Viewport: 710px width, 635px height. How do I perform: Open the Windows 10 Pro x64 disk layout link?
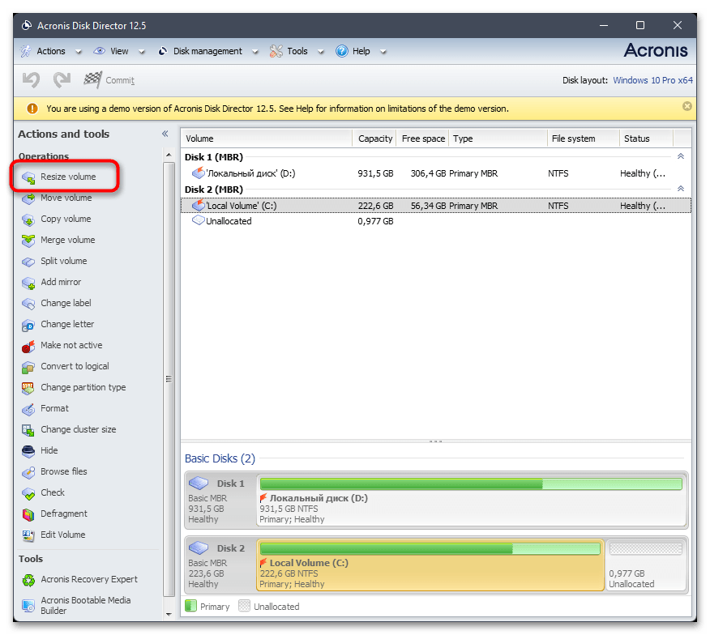tap(652, 80)
